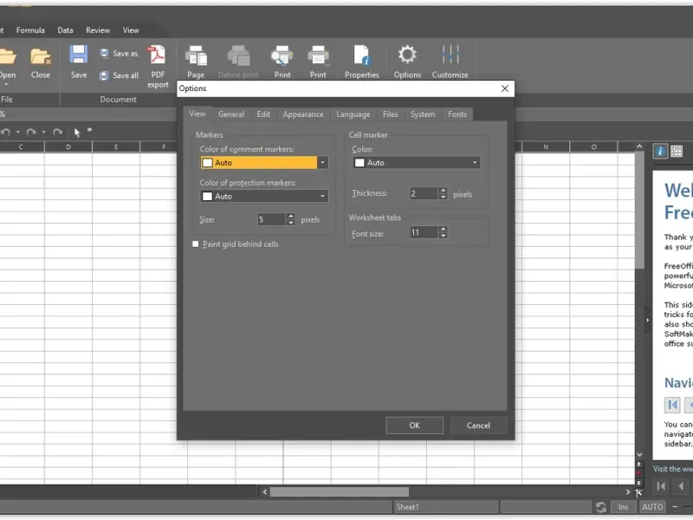Click Cancel in Options dialog
This screenshot has height=520, width=693.
point(478,426)
